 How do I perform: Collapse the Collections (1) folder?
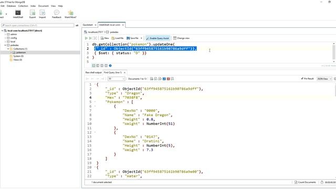[x=8, y=49]
